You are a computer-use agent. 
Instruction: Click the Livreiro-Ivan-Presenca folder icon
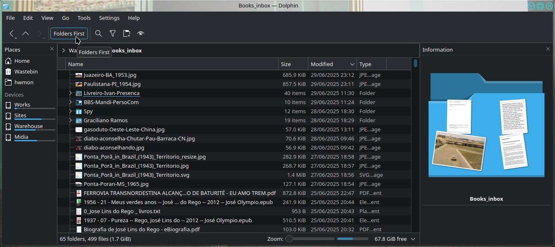[79, 93]
